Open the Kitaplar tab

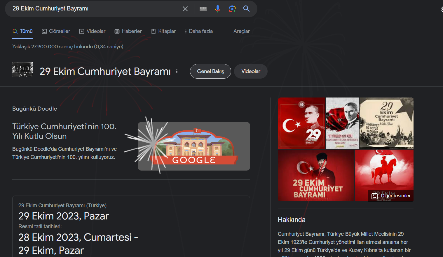pos(163,31)
